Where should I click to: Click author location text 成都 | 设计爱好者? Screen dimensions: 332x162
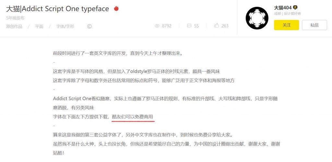[x=287, y=14]
